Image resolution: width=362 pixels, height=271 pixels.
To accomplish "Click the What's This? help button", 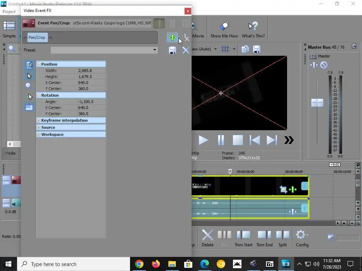I will tap(253, 30).
